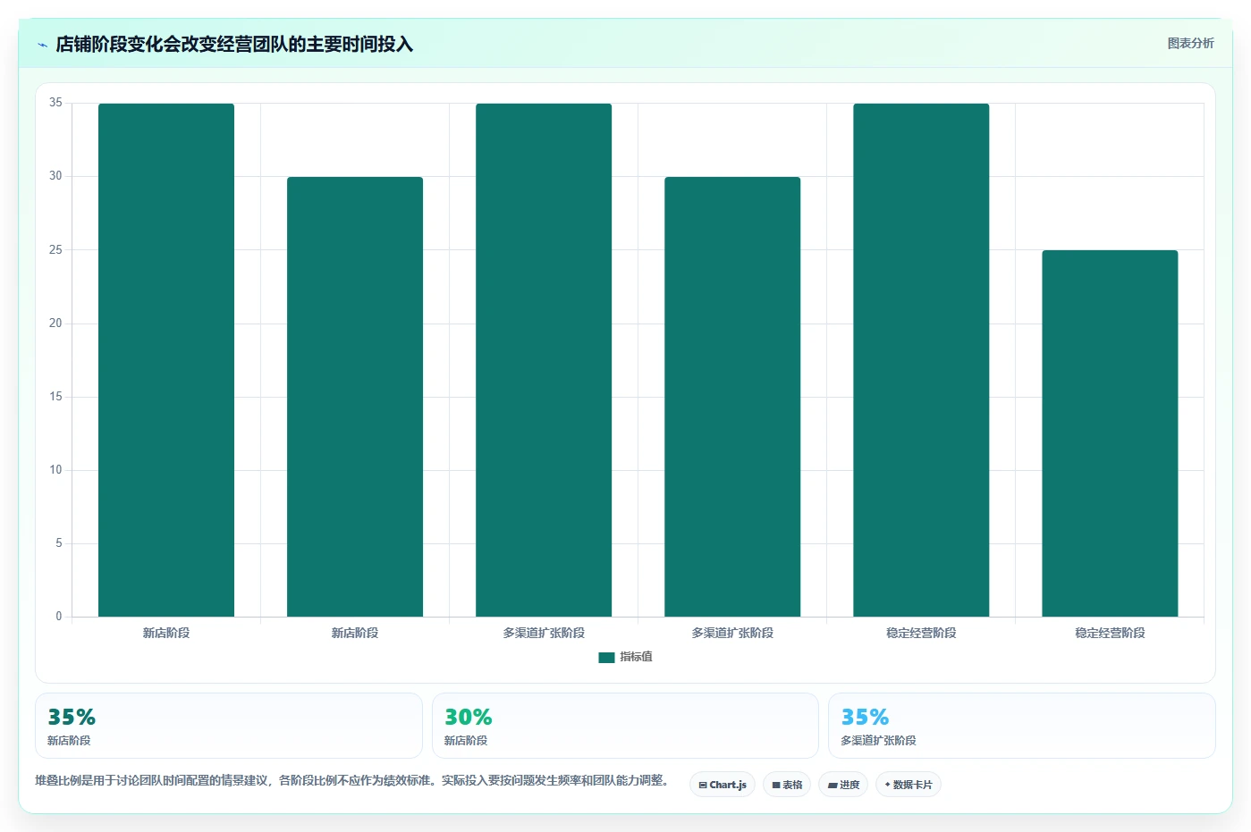Click the lightning icon beside the chart title
Image resolution: width=1251 pixels, height=832 pixels.
coord(42,45)
